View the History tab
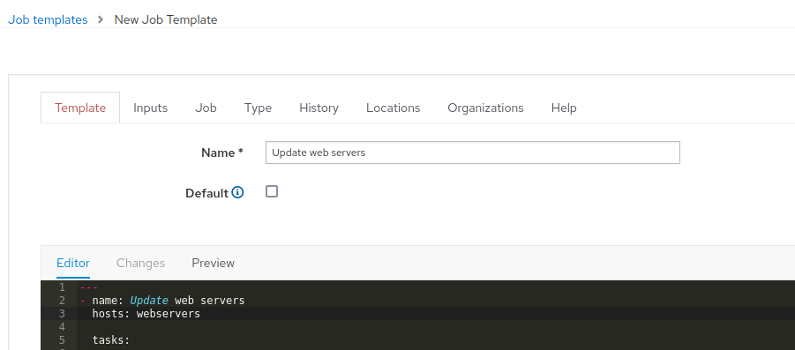This screenshot has width=795, height=350. click(319, 108)
